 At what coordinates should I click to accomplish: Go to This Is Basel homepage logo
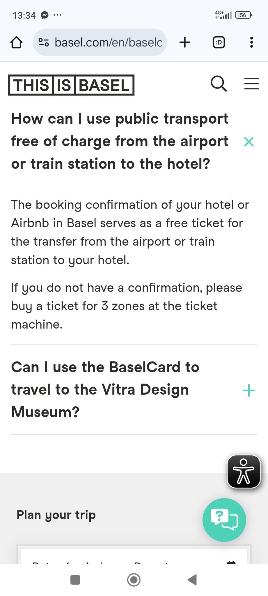point(71,85)
